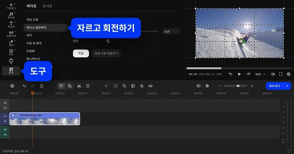Mute the audio track on timeline
Screen dimensions: 294x154
(x=5, y=130)
